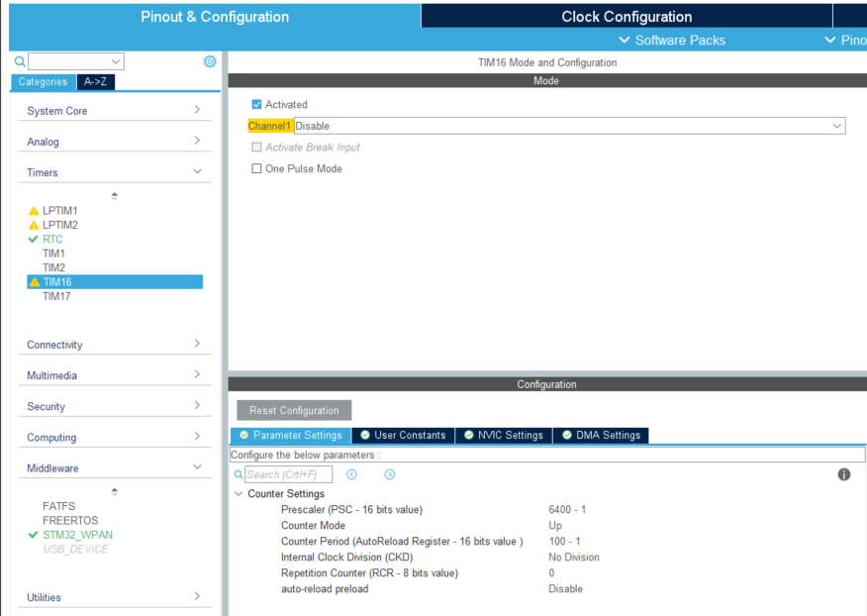Select TIM2 in the Timers list
The height and width of the screenshot is (616, 867).
click(x=53, y=267)
